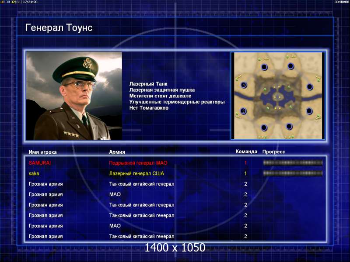
Task: Click the 17:24:28 clock readout
Action: point(30,2)
